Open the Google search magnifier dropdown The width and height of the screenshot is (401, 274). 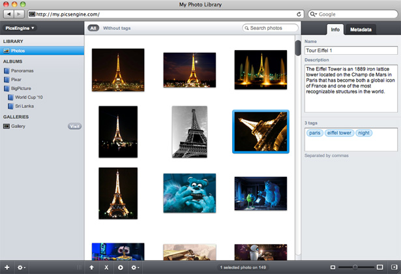(x=313, y=14)
